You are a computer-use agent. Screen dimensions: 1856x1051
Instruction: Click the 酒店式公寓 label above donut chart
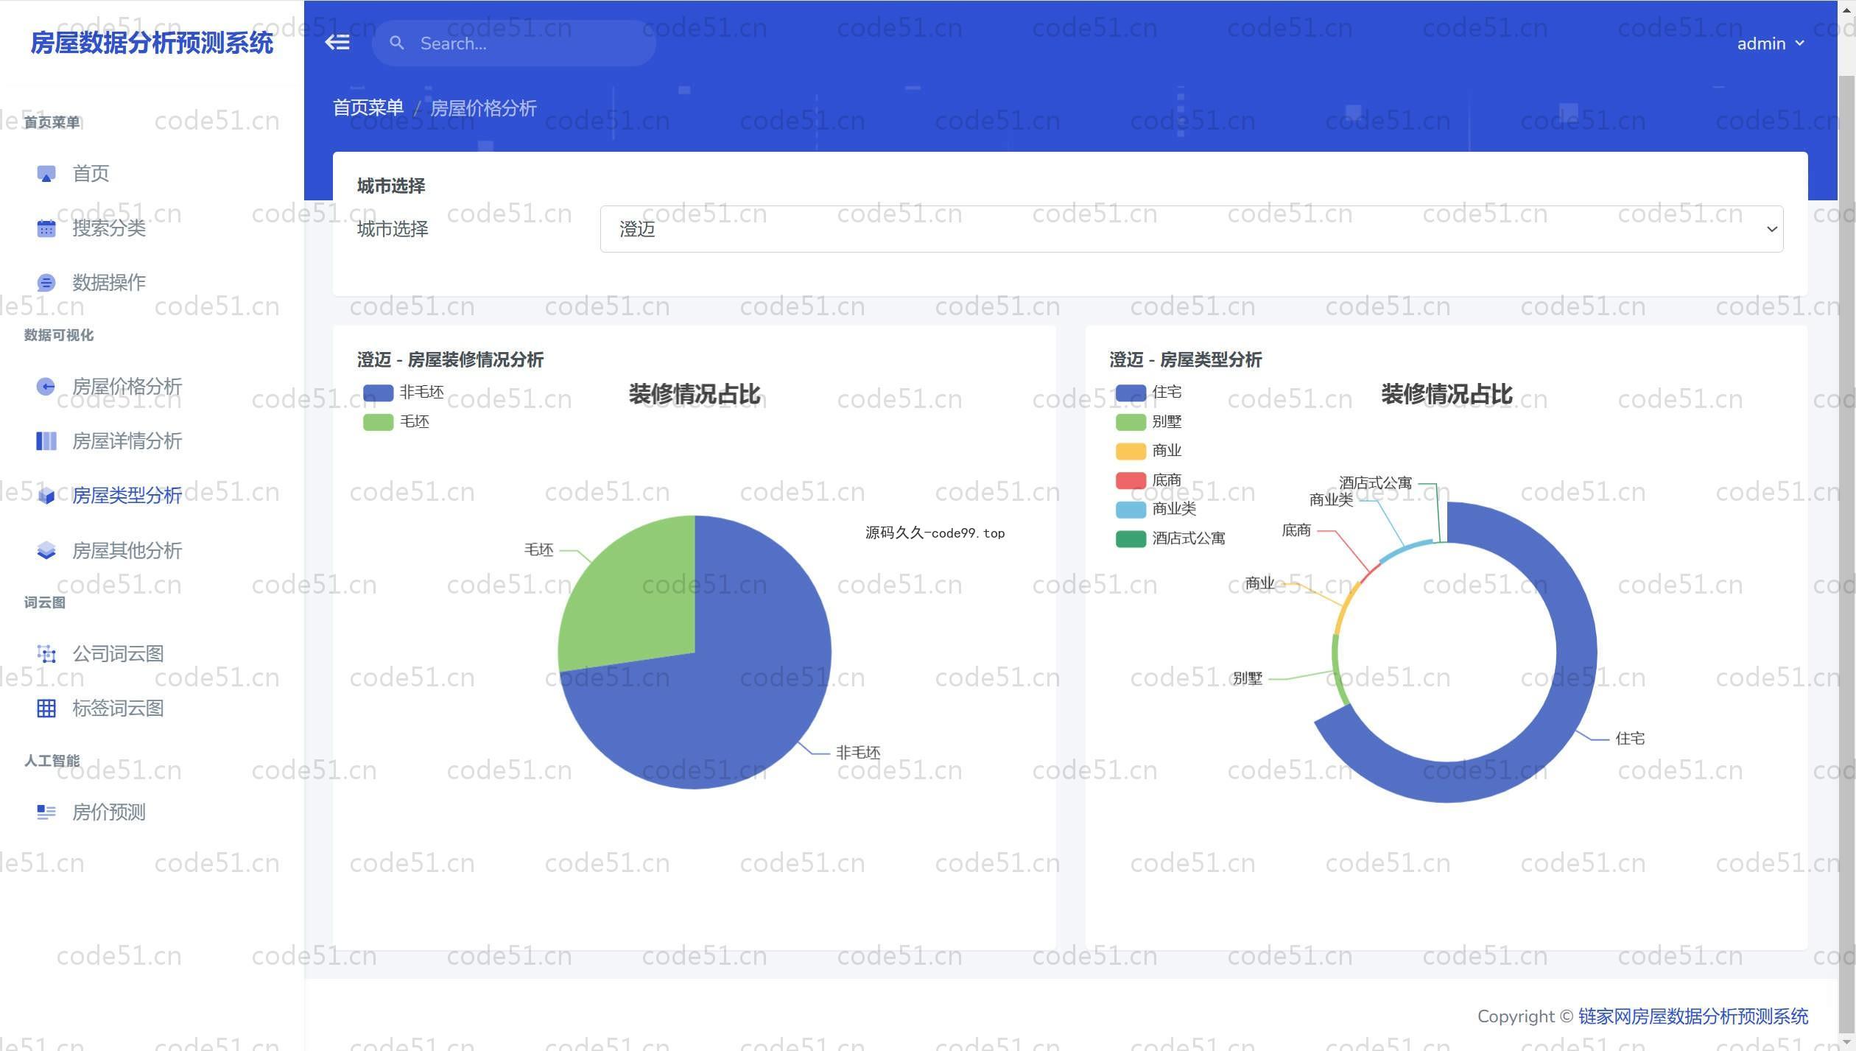(x=1375, y=483)
